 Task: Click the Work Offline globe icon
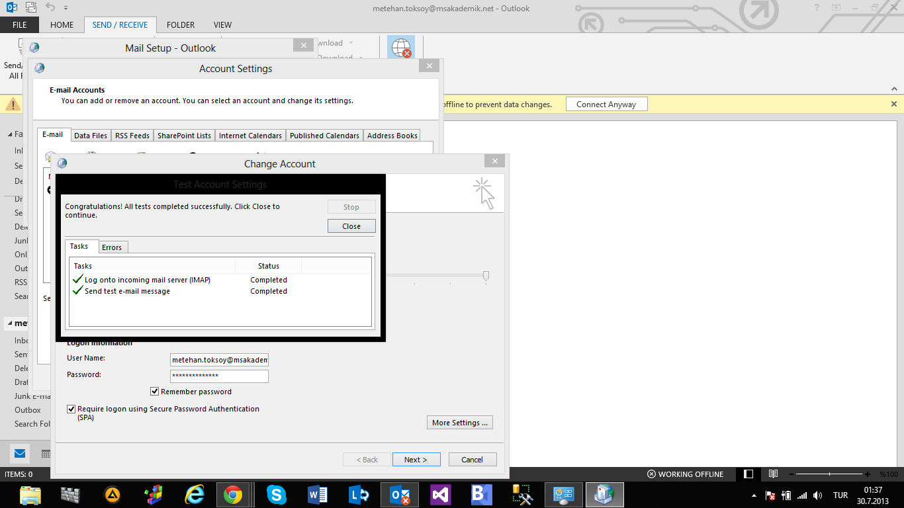point(401,48)
